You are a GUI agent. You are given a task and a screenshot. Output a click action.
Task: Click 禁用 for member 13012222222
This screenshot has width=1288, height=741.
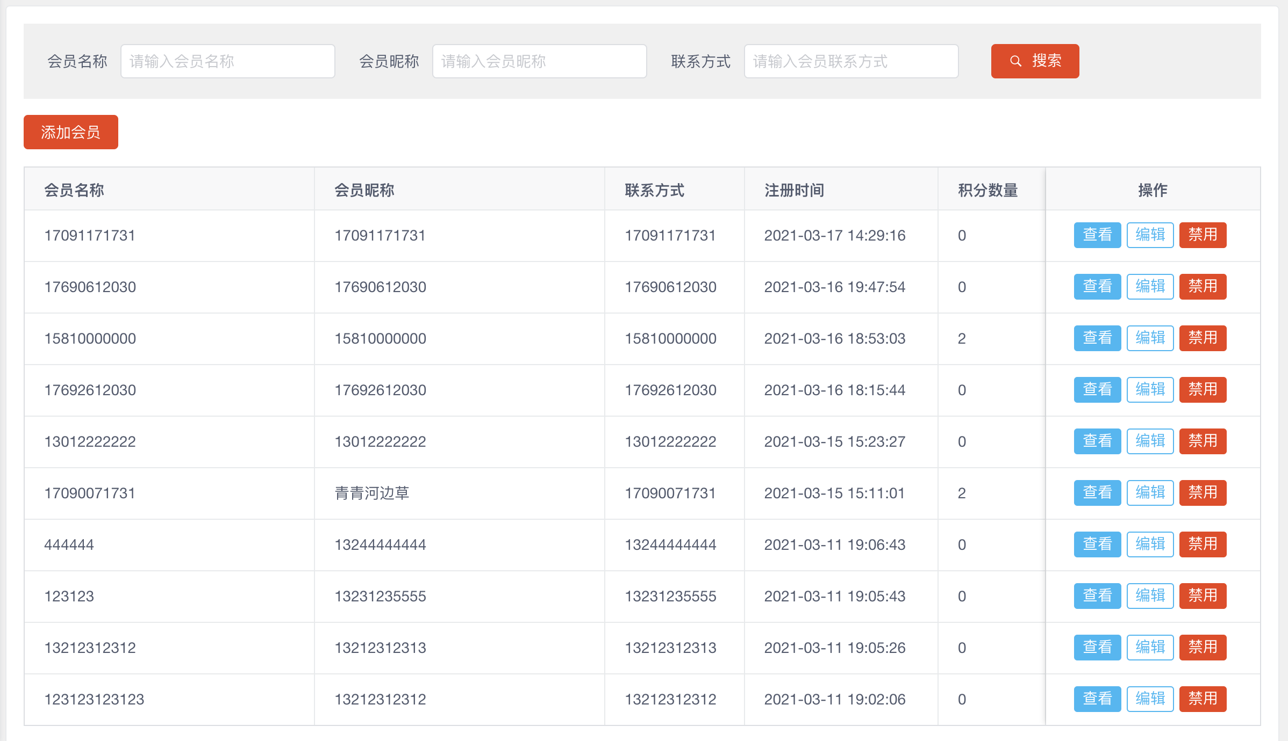click(x=1203, y=441)
